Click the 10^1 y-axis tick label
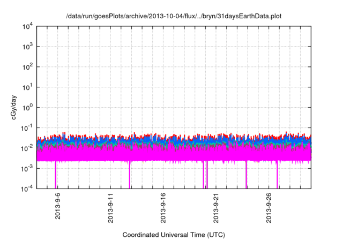The width and height of the screenshot is (343, 240). [x=28, y=87]
